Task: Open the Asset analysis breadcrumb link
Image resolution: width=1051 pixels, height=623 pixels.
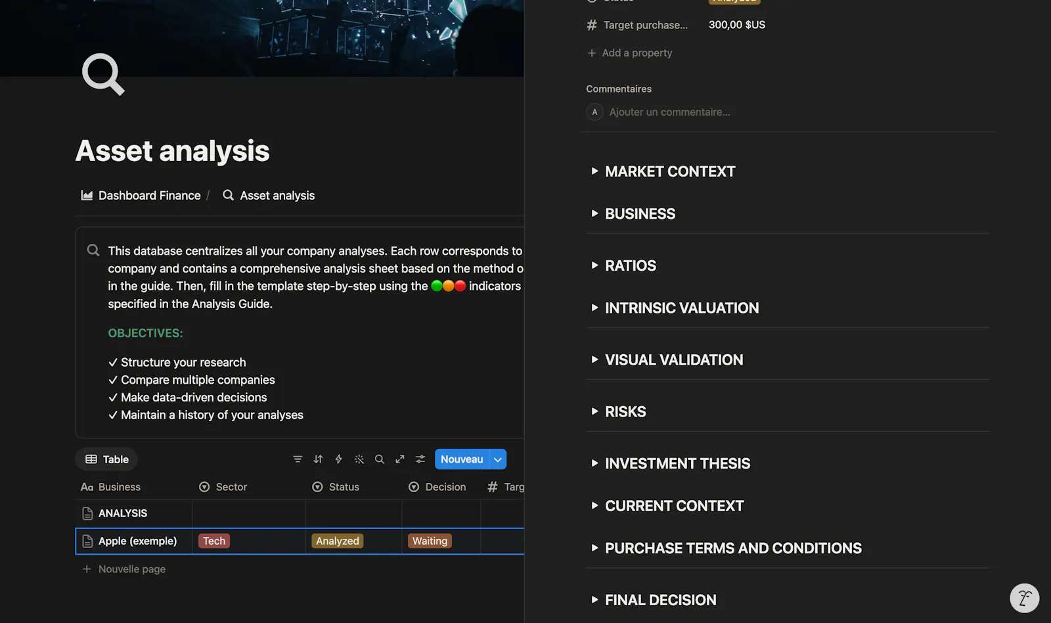Action: (x=269, y=195)
